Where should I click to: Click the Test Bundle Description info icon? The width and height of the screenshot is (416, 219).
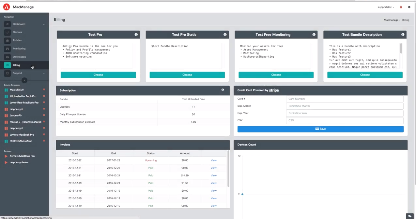pos(403,34)
